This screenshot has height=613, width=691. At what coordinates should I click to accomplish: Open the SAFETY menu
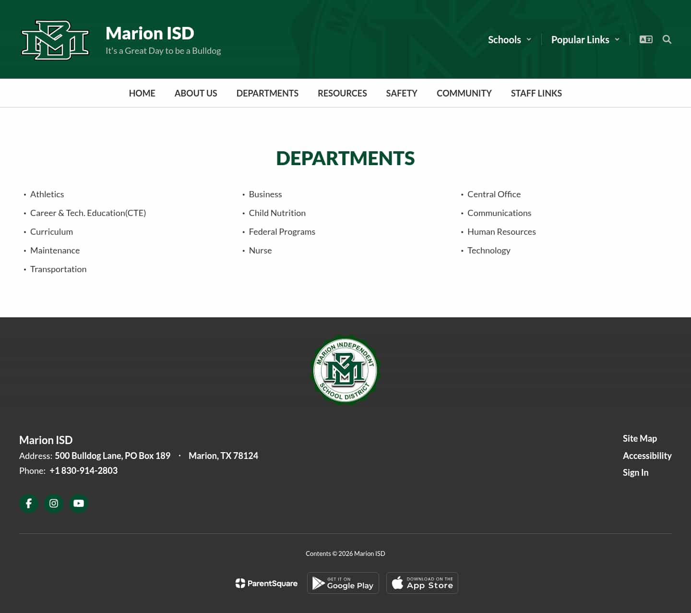tap(402, 93)
